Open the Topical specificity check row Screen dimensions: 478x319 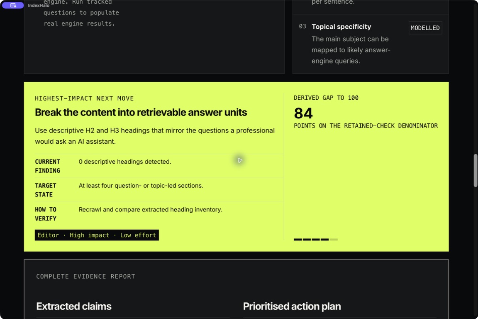371,44
